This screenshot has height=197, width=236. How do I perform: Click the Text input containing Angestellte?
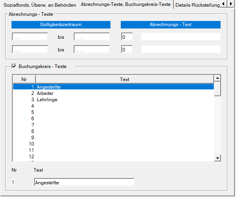[84, 182]
